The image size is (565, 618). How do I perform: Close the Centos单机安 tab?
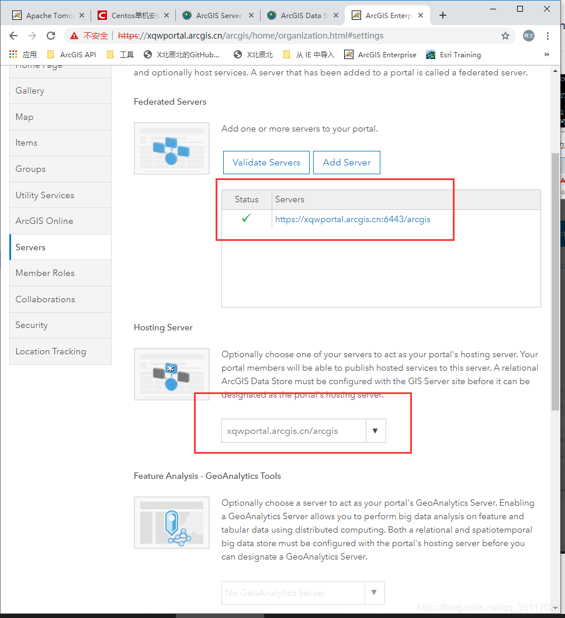pyautogui.click(x=167, y=15)
